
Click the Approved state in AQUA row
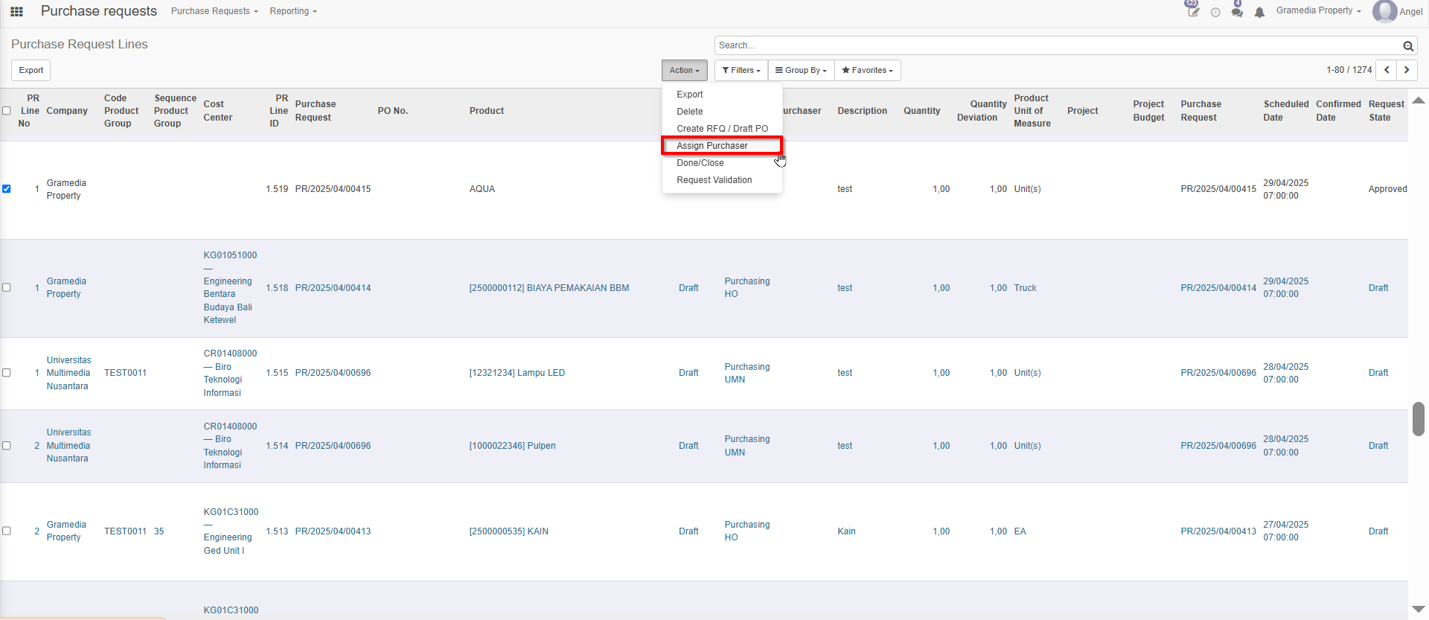1388,189
